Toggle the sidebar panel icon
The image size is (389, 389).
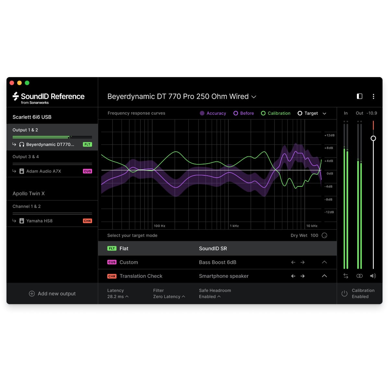(359, 96)
